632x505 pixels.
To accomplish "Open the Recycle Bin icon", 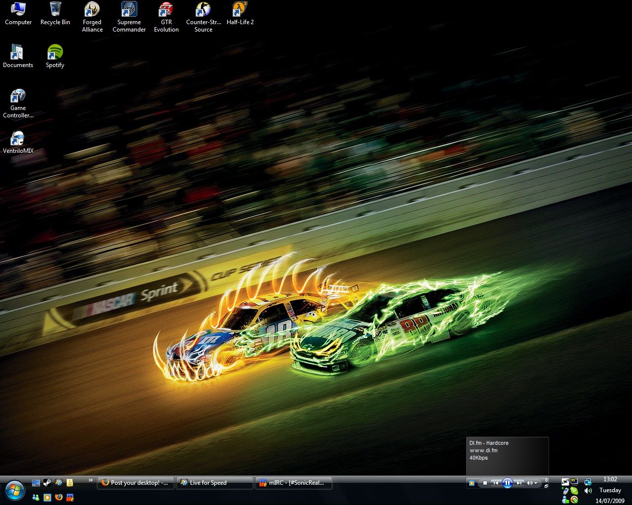I will pos(55,14).
